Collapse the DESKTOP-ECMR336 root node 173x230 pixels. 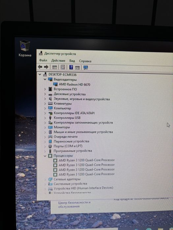coord(40,74)
